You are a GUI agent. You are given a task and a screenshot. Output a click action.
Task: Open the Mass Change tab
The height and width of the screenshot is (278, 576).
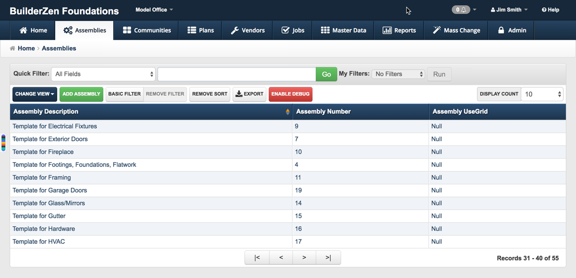tap(456, 30)
